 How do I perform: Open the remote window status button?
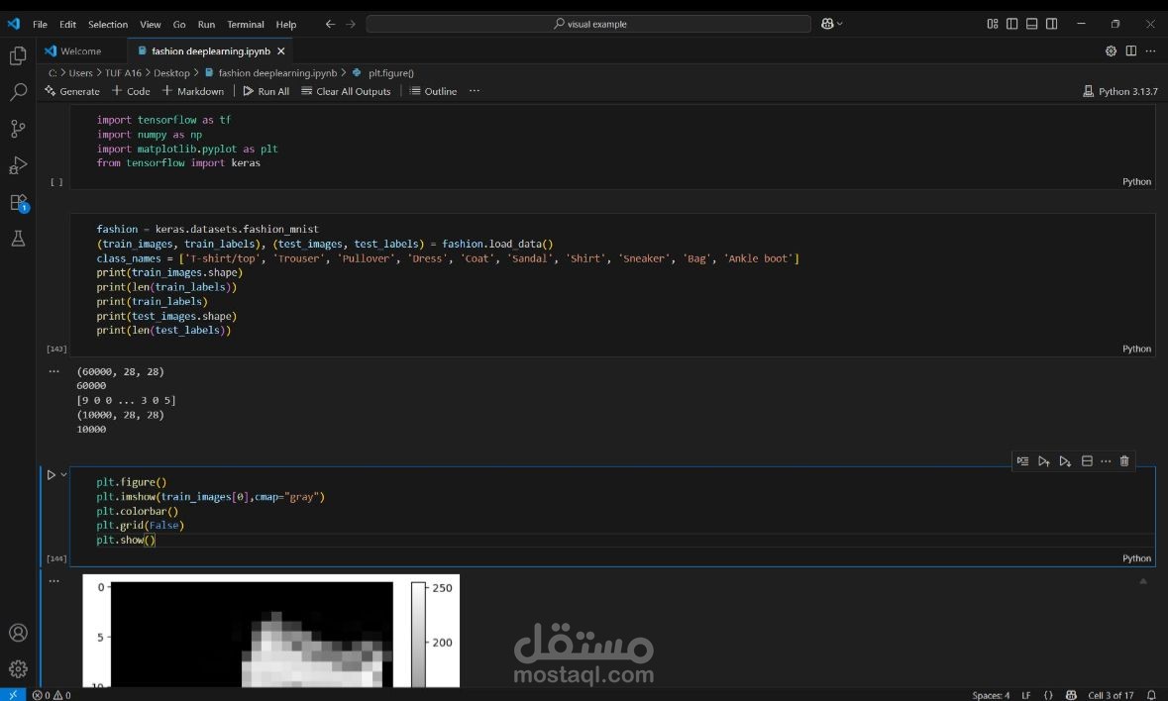point(13,695)
